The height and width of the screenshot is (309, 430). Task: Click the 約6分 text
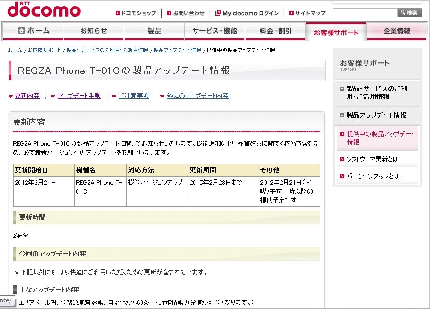(21, 236)
